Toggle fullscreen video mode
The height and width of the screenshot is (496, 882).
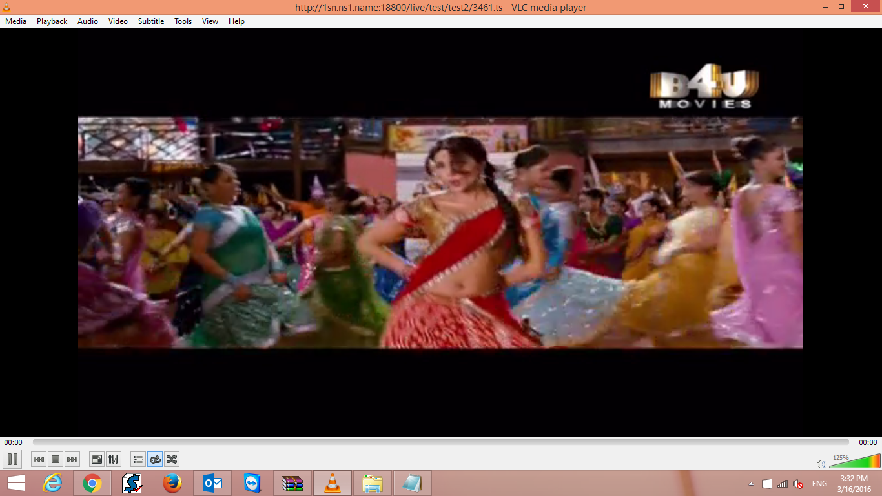click(97, 459)
